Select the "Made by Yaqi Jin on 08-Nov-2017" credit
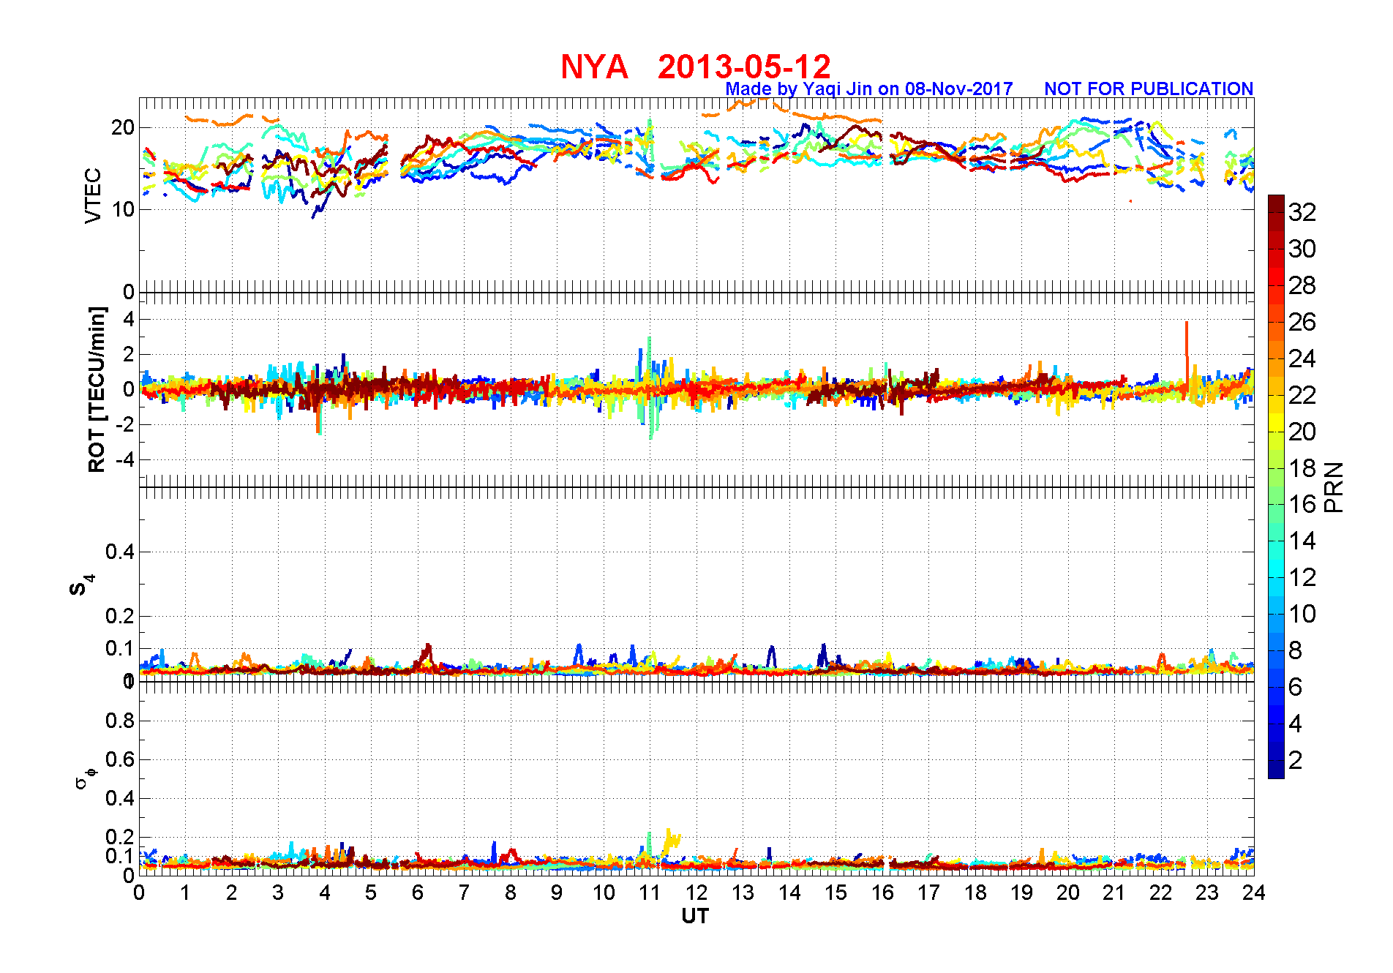The image size is (1393, 973). (x=869, y=89)
